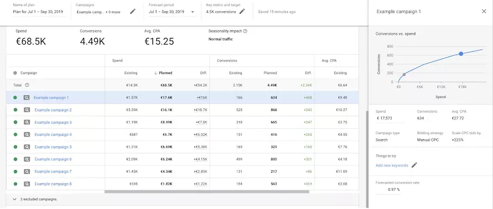
Task: Edit the Spend field showing € 17,573
Action: [390, 119]
